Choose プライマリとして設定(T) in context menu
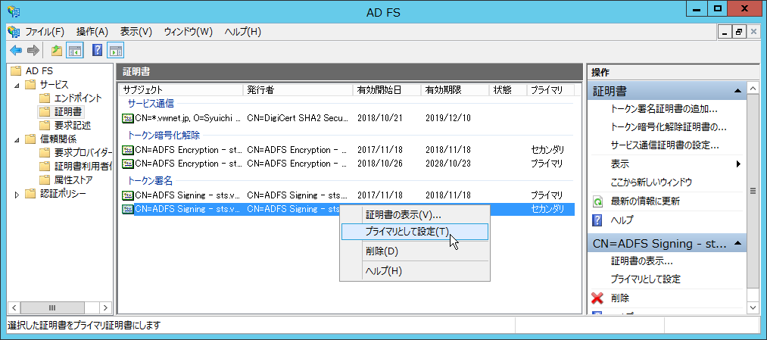 (415, 232)
